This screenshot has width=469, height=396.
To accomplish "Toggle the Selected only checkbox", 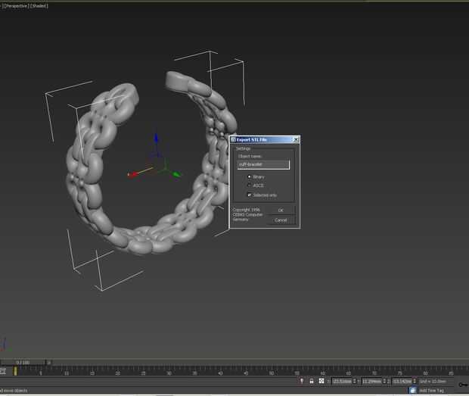I will [249, 195].
